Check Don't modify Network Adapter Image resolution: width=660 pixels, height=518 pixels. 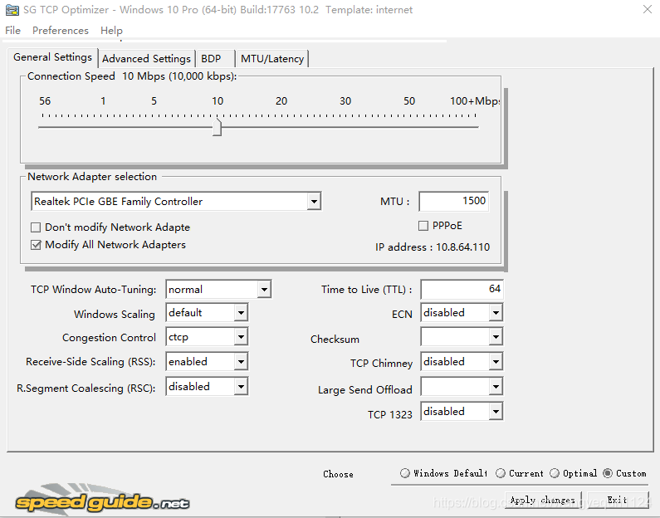pyautogui.click(x=36, y=227)
